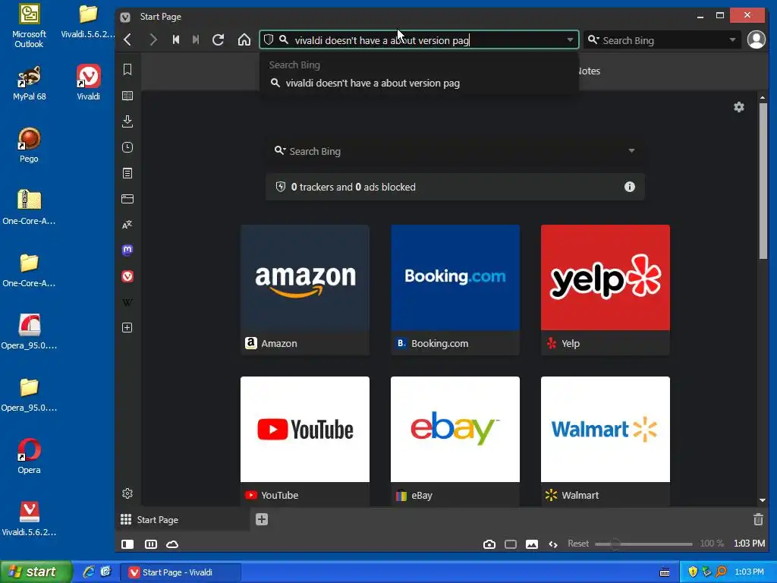Viewport: 777px width, 583px height.
Task: Open the Yelp speed dial
Action: pos(605,289)
